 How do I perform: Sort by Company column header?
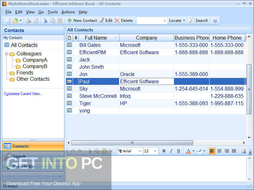[x=146, y=38]
